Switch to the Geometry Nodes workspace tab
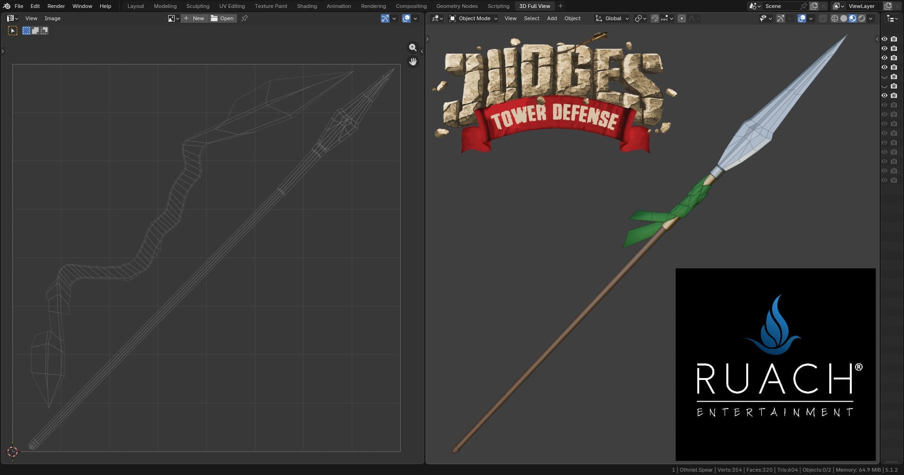Screen dimensions: 904x475 [457, 6]
